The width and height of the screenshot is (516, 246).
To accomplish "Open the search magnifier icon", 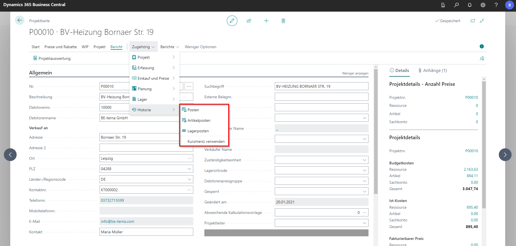I will (456, 5).
